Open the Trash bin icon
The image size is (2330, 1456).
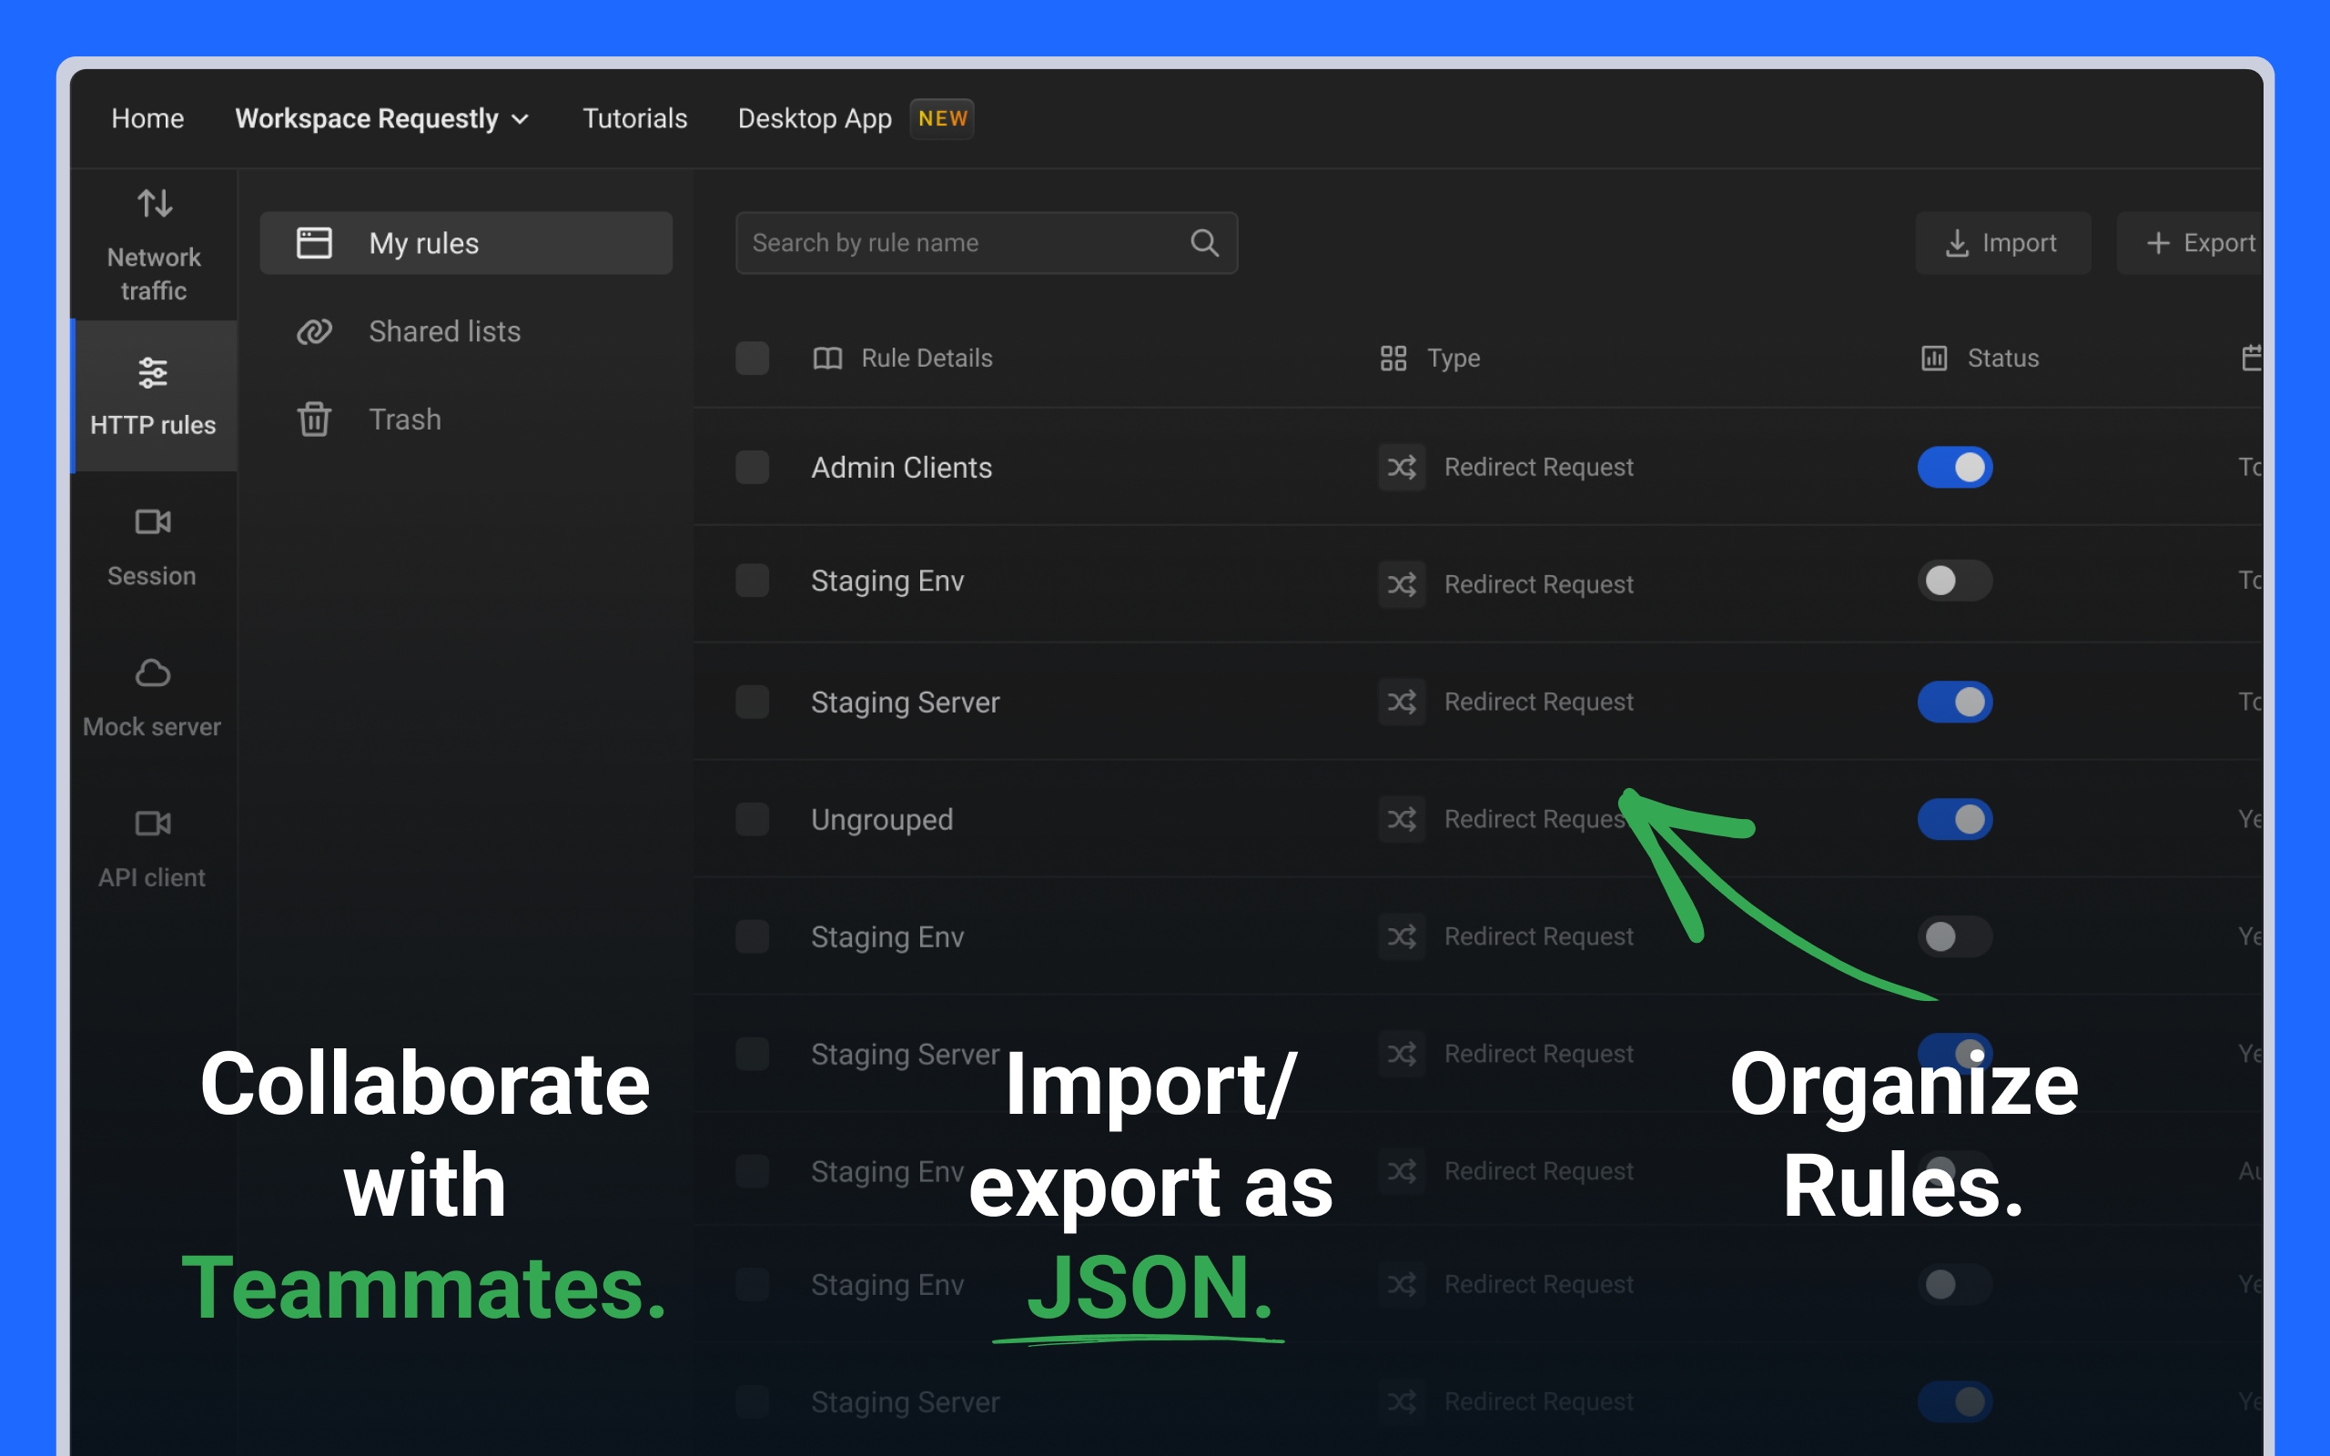click(x=314, y=419)
